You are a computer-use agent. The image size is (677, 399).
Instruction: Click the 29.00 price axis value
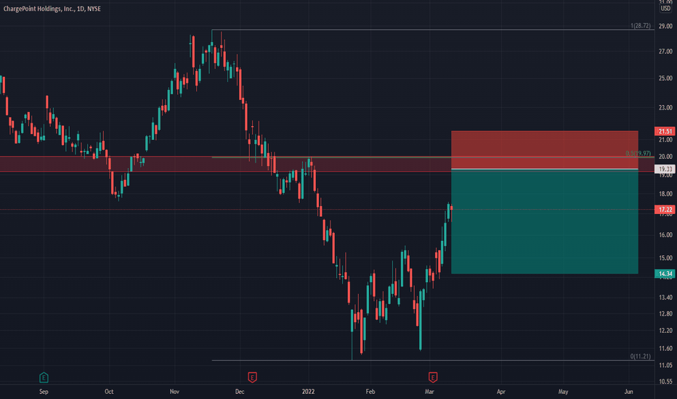[665, 26]
